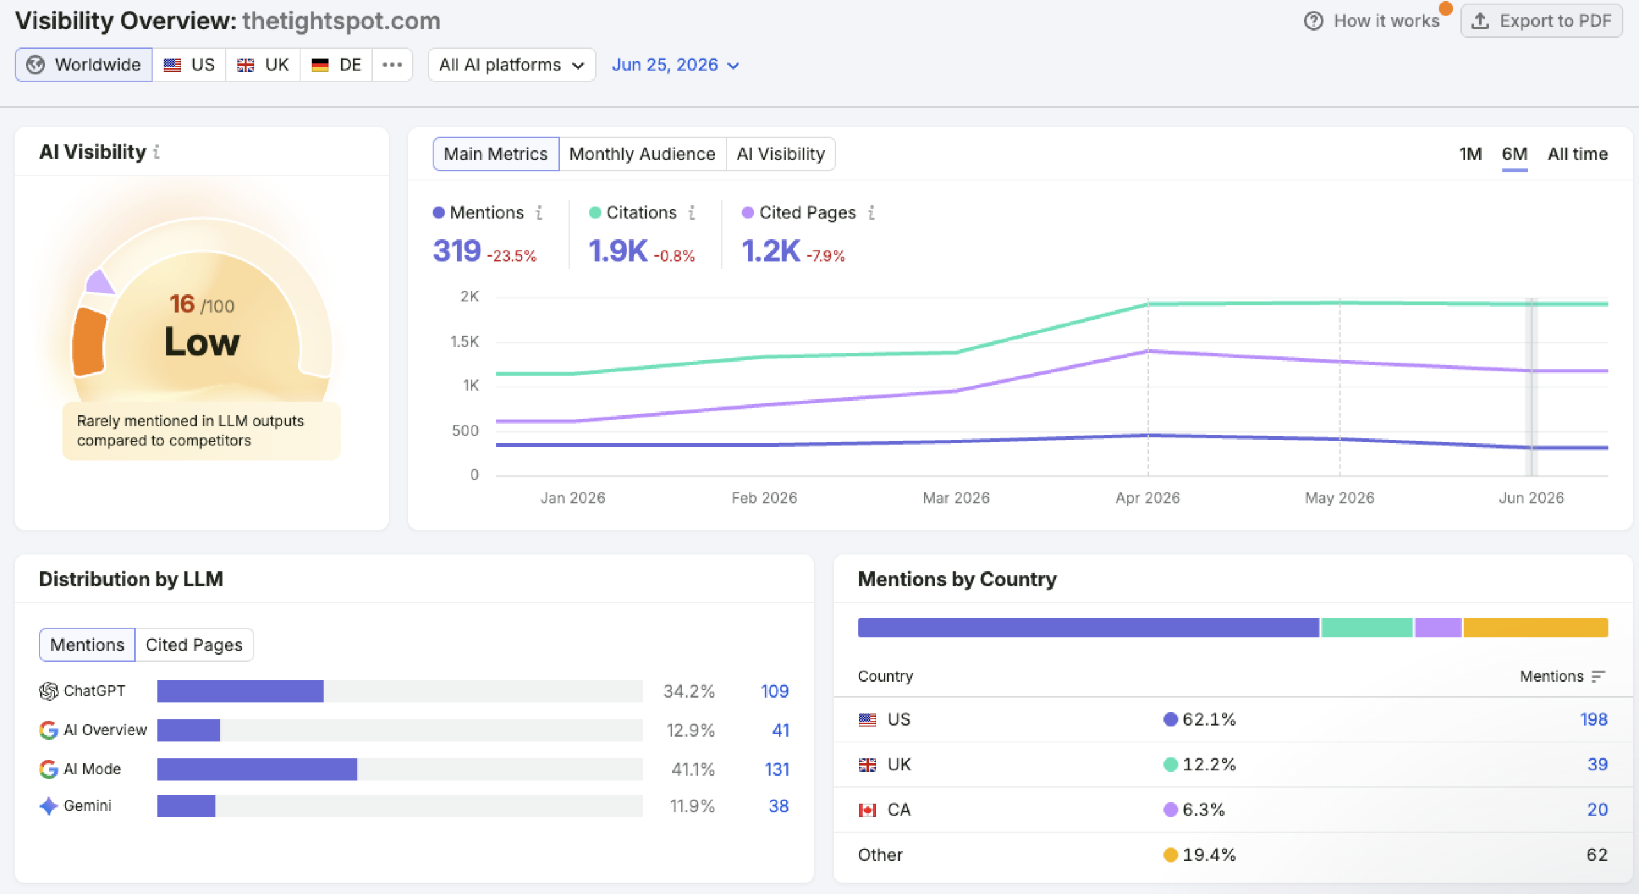
Task: Click the CA purple bar segment
Action: coord(1438,628)
